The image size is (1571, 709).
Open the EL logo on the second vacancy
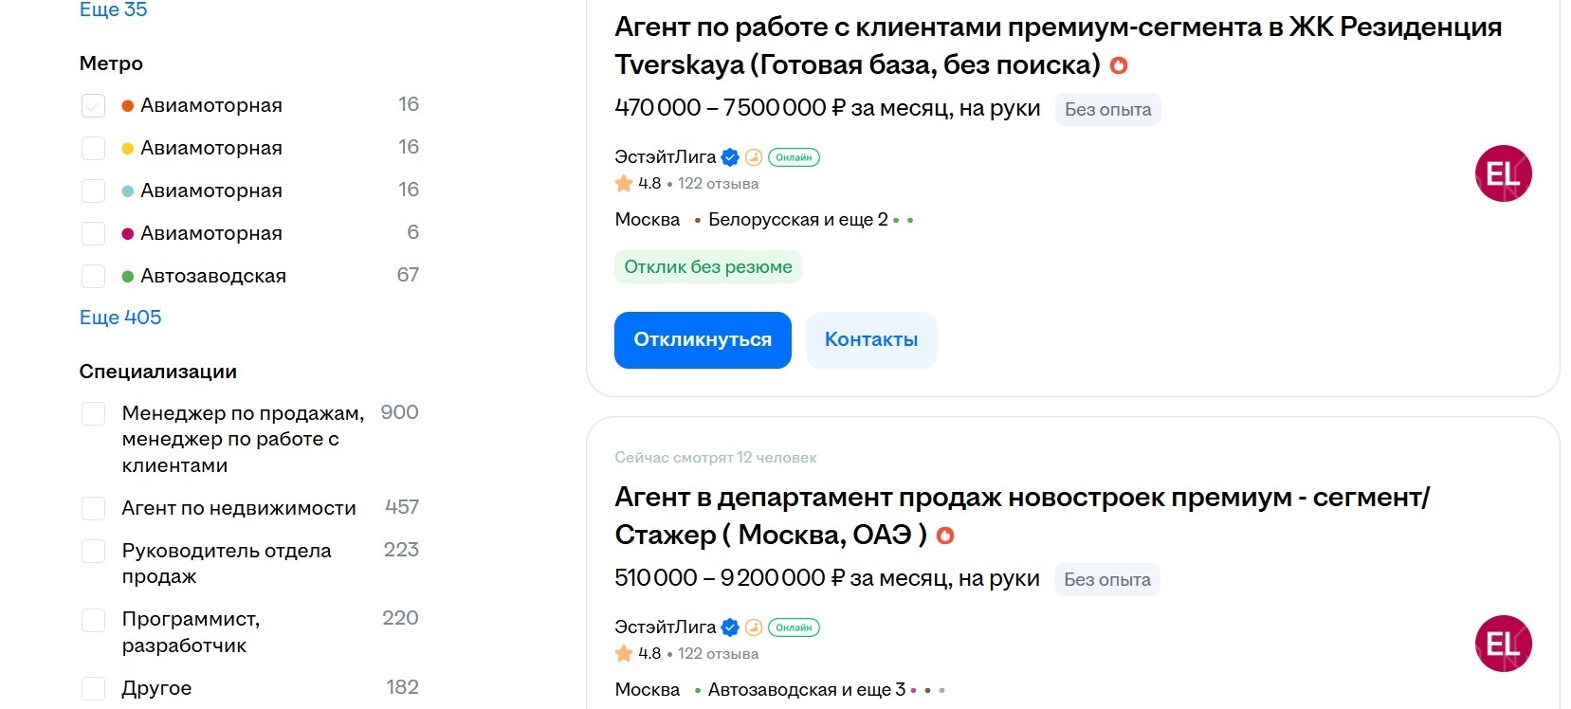[x=1505, y=644]
